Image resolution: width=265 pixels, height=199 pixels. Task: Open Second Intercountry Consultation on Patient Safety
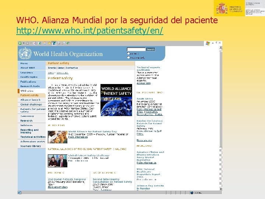point(112,181)
